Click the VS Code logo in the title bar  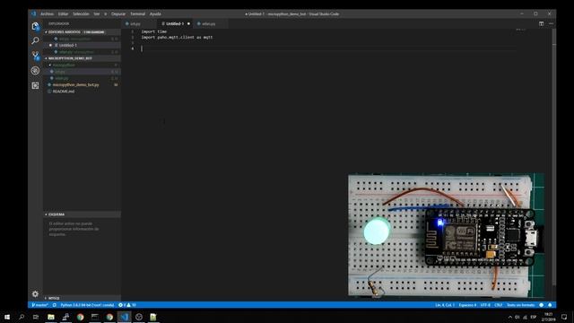tap(34, 14)
